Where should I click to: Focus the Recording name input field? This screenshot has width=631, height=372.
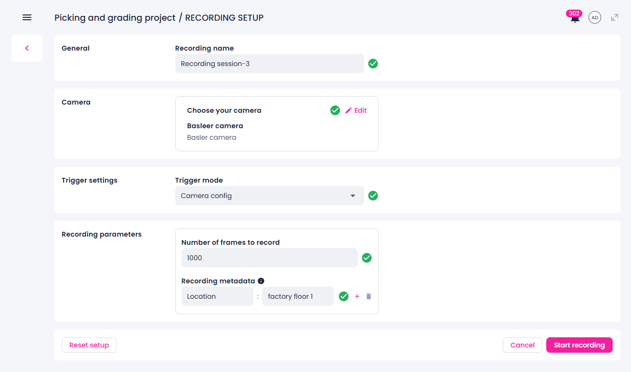click(270, 64)
